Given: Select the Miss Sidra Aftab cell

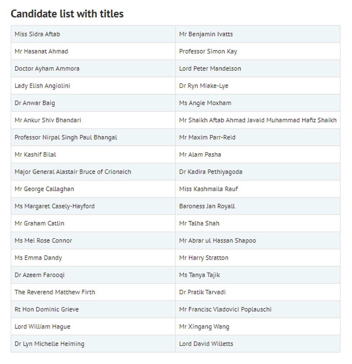Looking at the screenshot, I should [x=37, y=34].
